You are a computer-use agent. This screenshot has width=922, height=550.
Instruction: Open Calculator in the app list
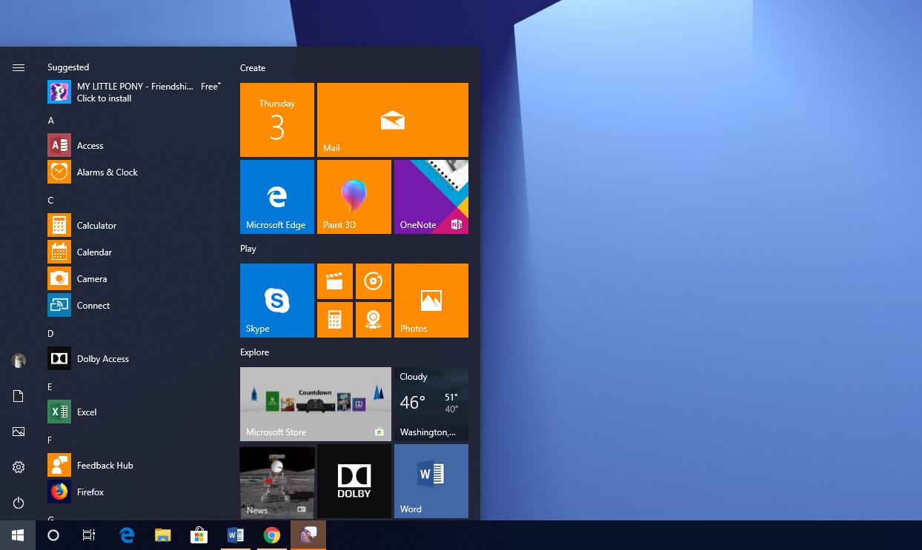coord(135,226)
